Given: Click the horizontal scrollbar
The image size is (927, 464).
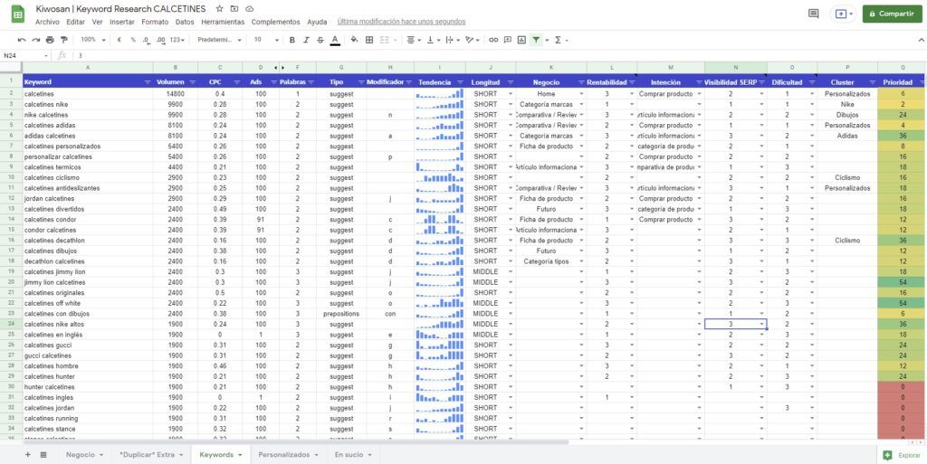Looking at the screenshot, I should tap(296, 441).
